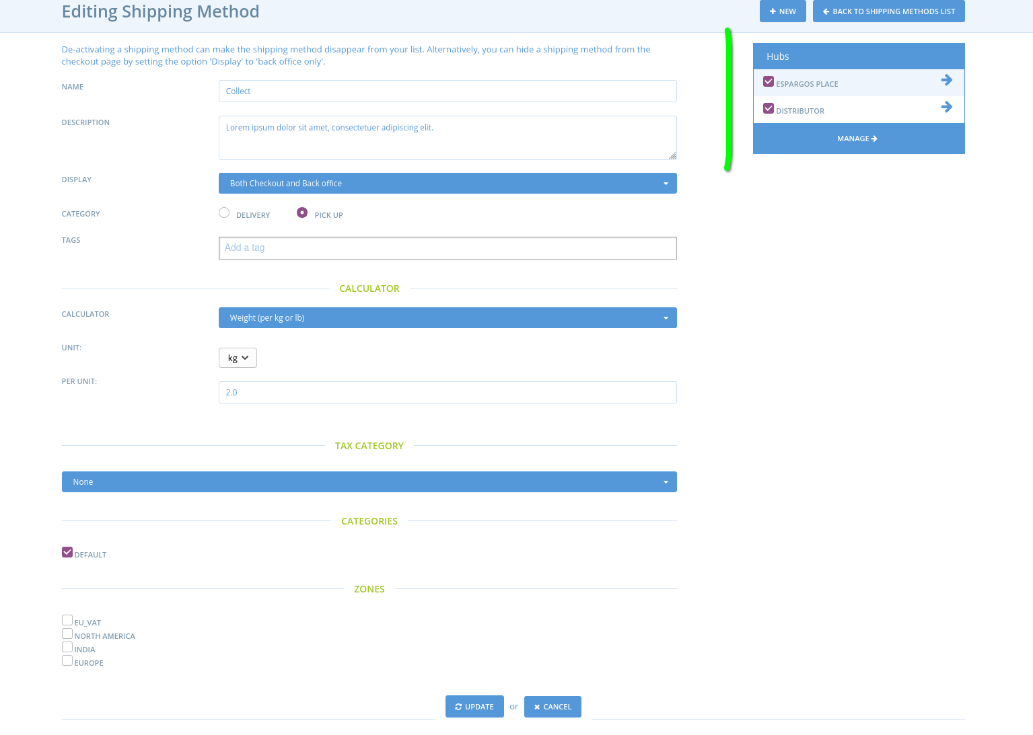Open the kg unit selector

238,358
